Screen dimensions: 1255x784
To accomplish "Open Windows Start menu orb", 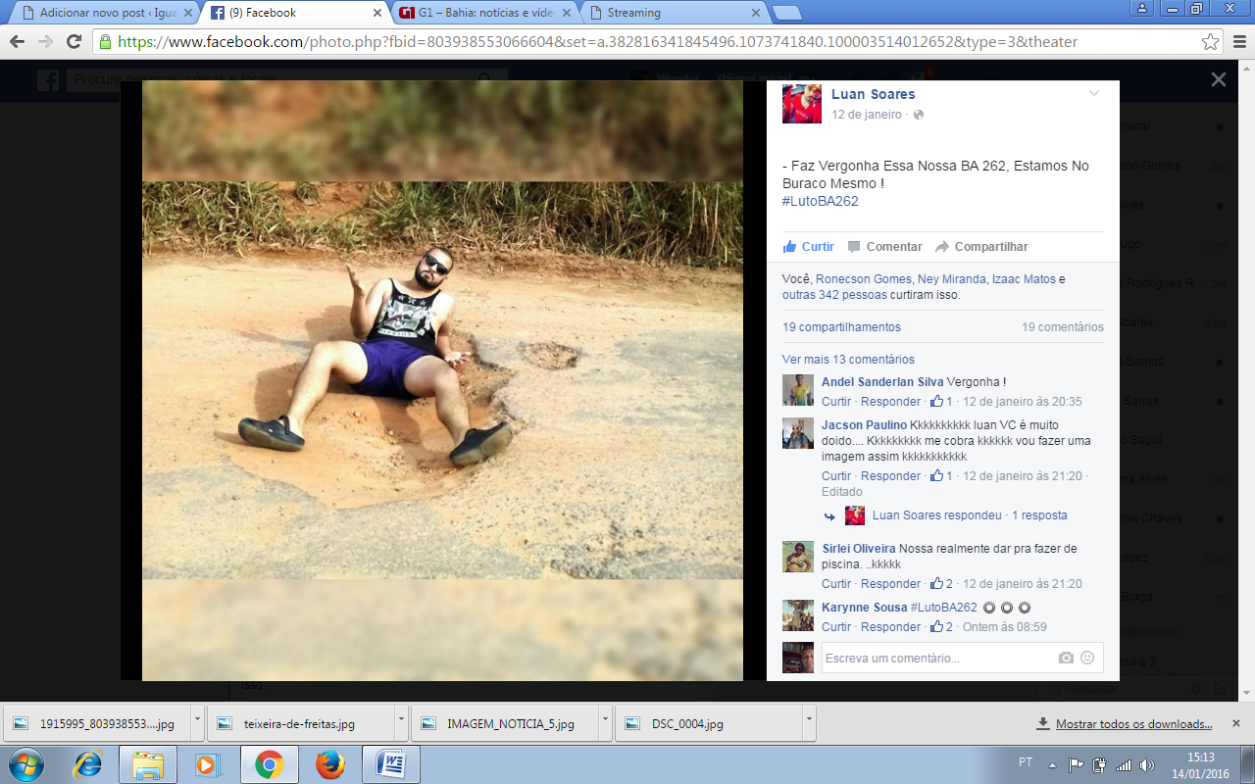I will tap(25, 764).
